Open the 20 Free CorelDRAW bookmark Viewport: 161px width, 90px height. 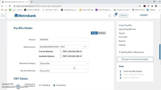coord(32,10)
